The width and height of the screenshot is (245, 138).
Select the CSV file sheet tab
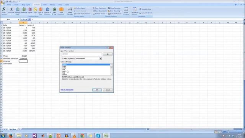click(x=12, y=130)
